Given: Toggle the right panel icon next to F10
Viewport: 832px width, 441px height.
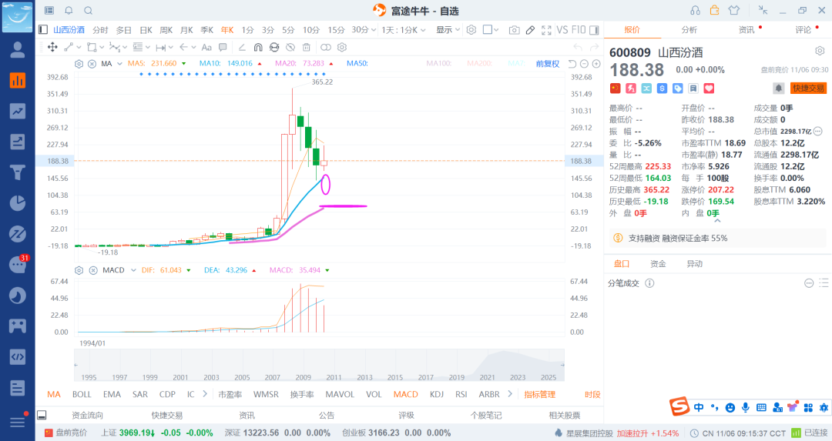Looking at the screenshot, I should pyautogui.click(x=594, y=30).
